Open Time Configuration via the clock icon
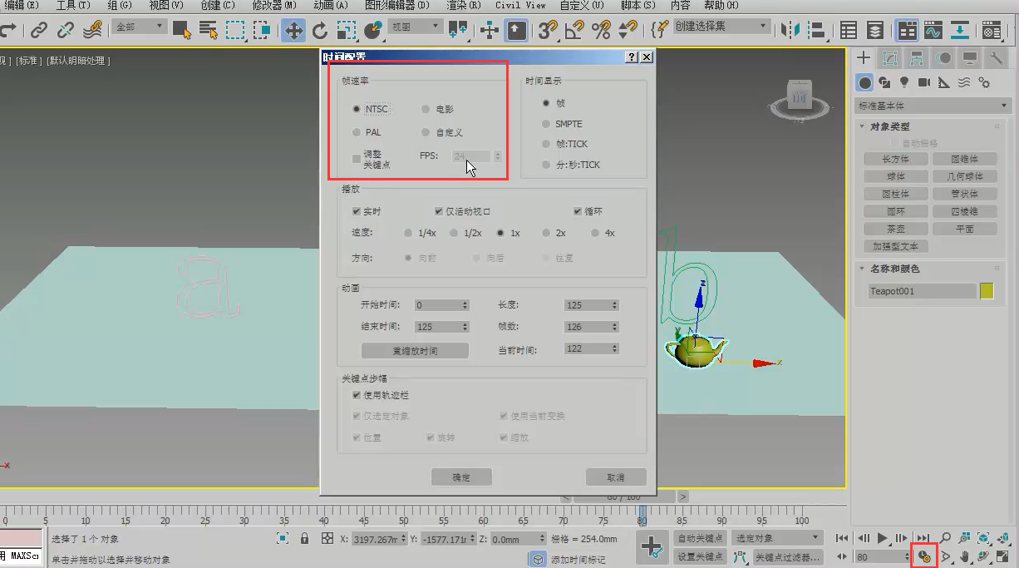 [923, 556]
